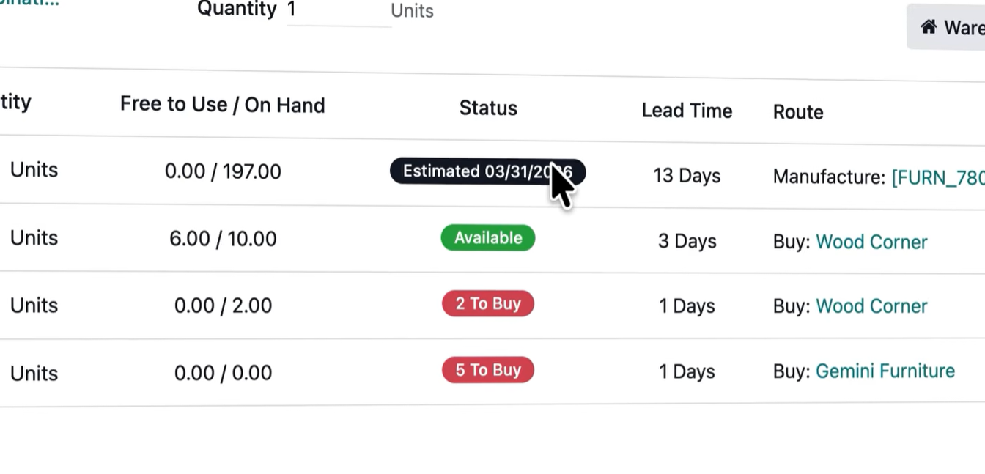This screenshot has height=474, width=985.
Task: Click the Lead Time column header
Action: pos(687,111)
